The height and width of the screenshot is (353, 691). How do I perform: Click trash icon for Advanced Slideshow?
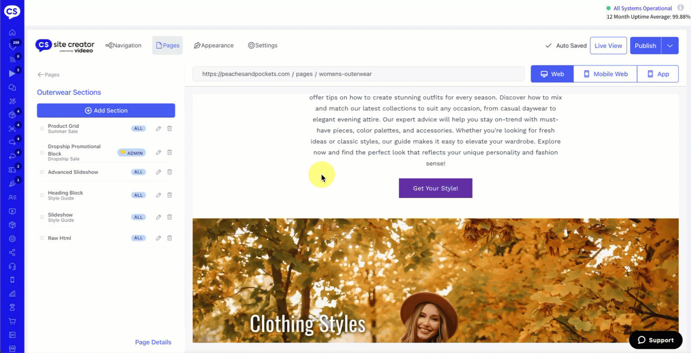(169, 172)
